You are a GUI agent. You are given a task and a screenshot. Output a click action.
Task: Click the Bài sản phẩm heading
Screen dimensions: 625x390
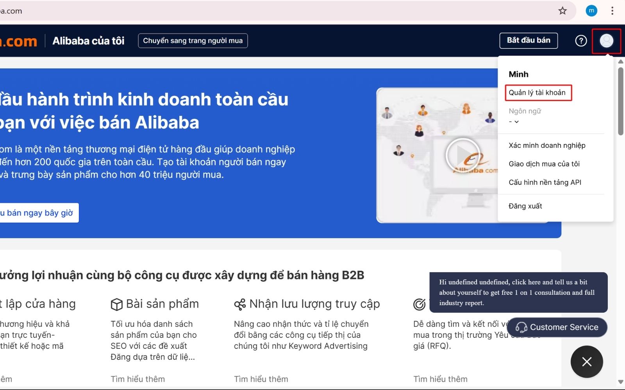click(162, 304)
